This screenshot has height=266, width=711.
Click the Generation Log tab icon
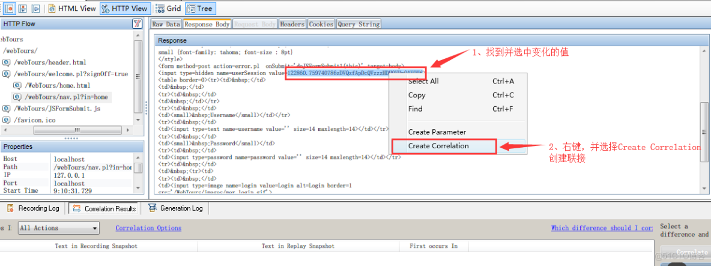(153, 208)
